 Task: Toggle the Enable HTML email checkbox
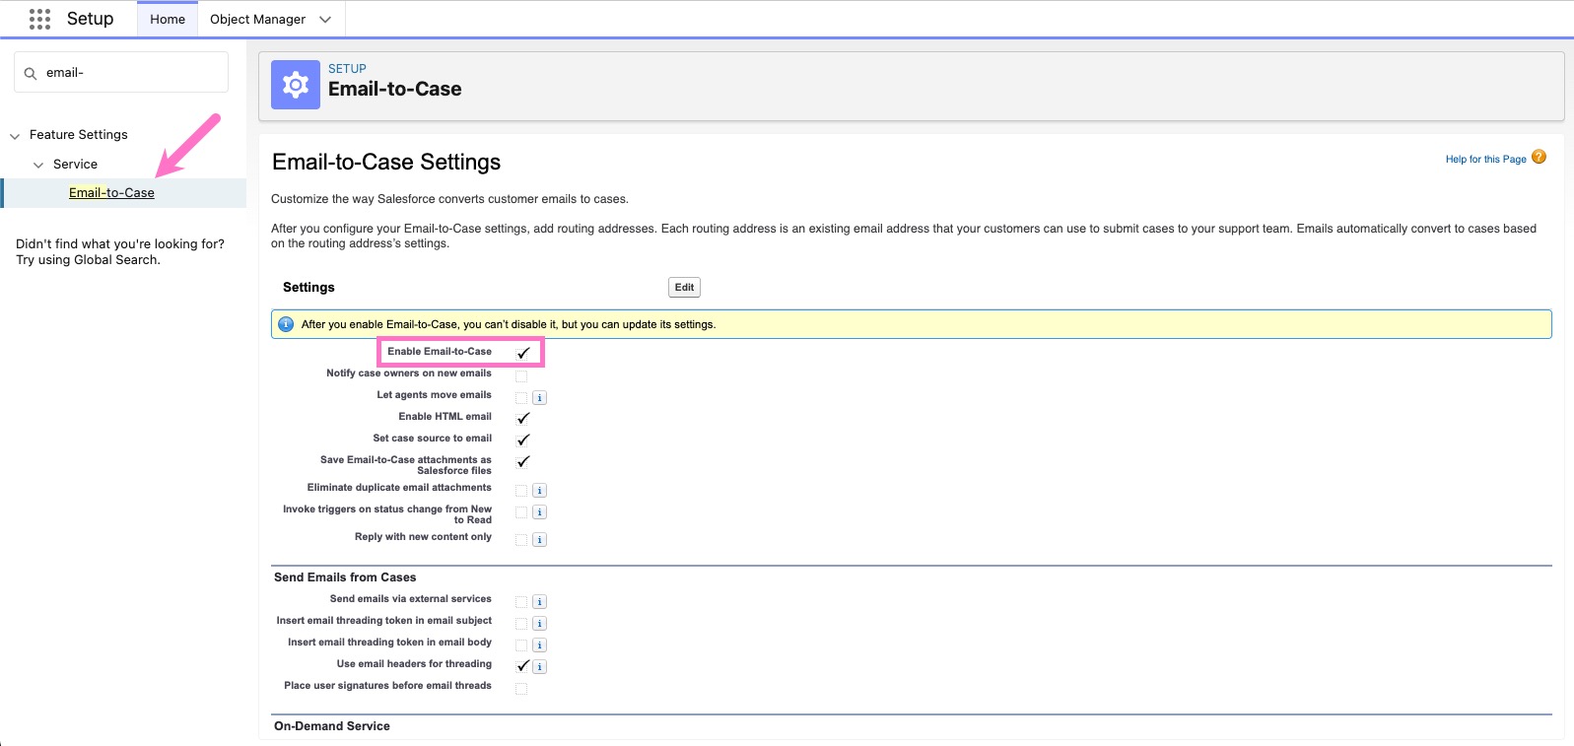click(x=522, y=418)
